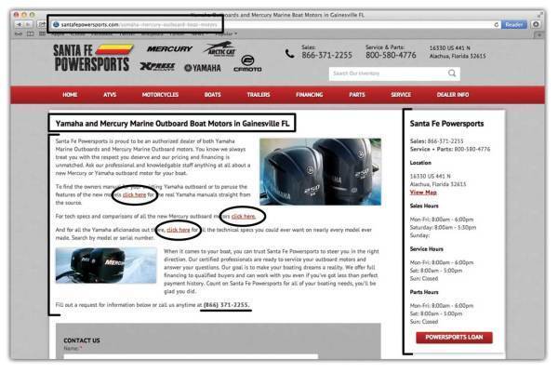Click the (866) 371-2255 phone number text
This screenshot has height=373, width=558.
(226, 305)
